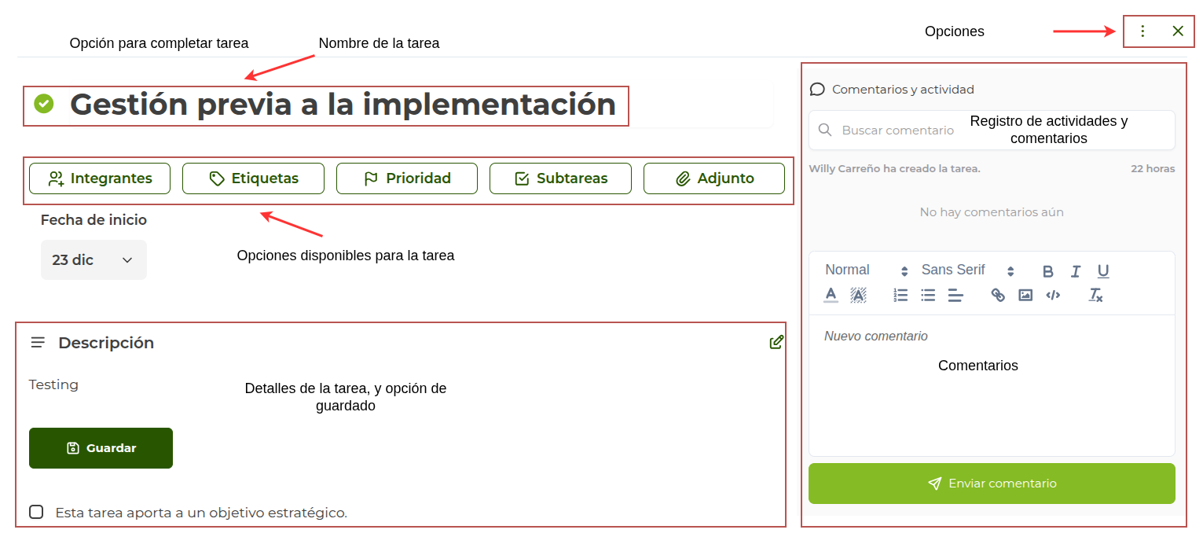Apply code formatting in the comment editor
The height and width of the screenshot is (548, 1203).
click(x=1053, y=294)
